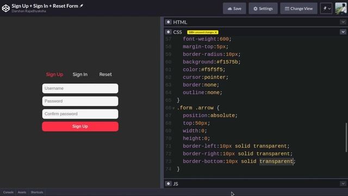
Task: Switch to the Sign Up tab
Action: (x=54, y=75)
